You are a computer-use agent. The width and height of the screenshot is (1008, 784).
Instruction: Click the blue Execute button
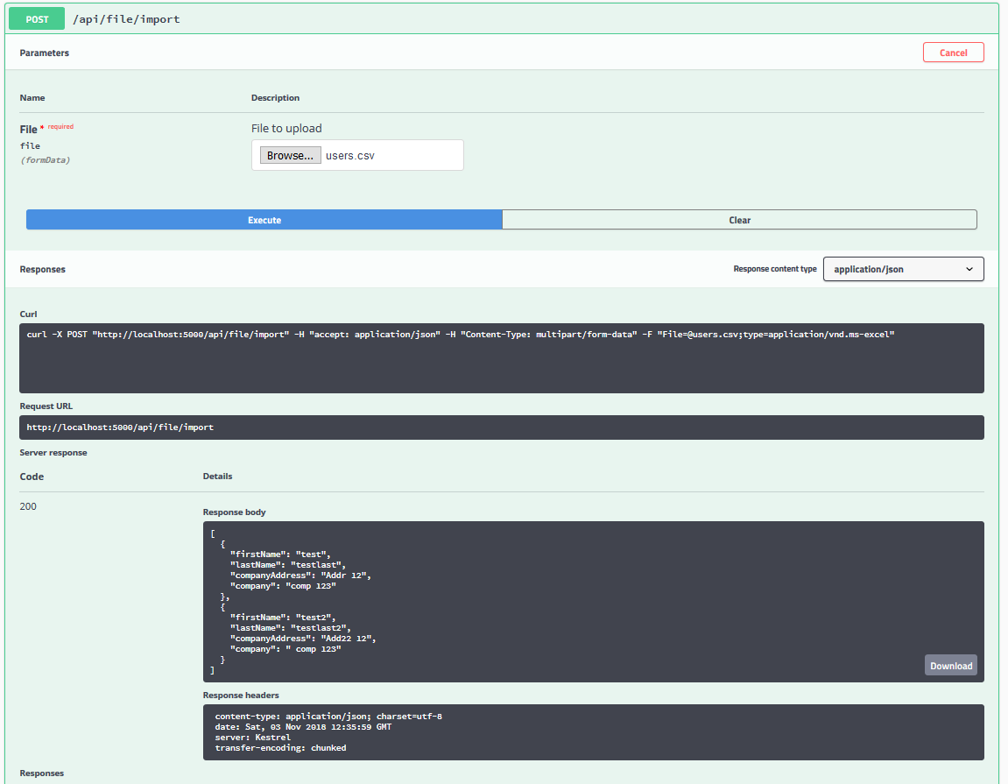coord(264,220)
